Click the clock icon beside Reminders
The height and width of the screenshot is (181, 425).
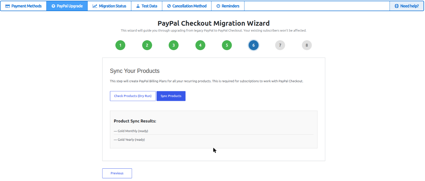[x=218, y=6]
